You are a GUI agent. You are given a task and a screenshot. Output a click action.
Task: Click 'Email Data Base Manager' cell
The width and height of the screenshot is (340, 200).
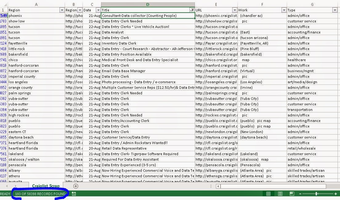pos(148,71)
